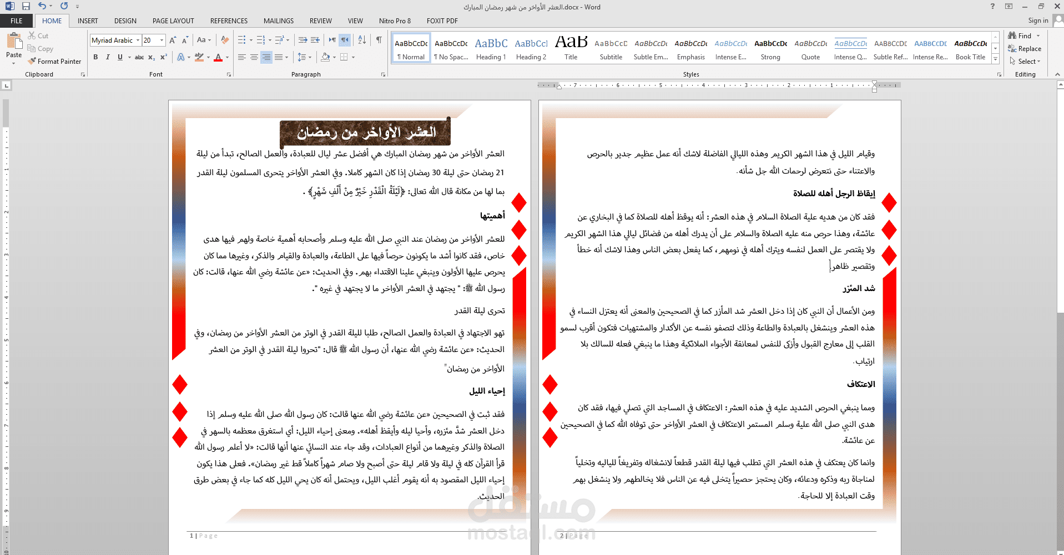The width and height of the screenshot is (1064, 555).
Task: Click the Borders icon in Paragraph group
Action: 344,57
